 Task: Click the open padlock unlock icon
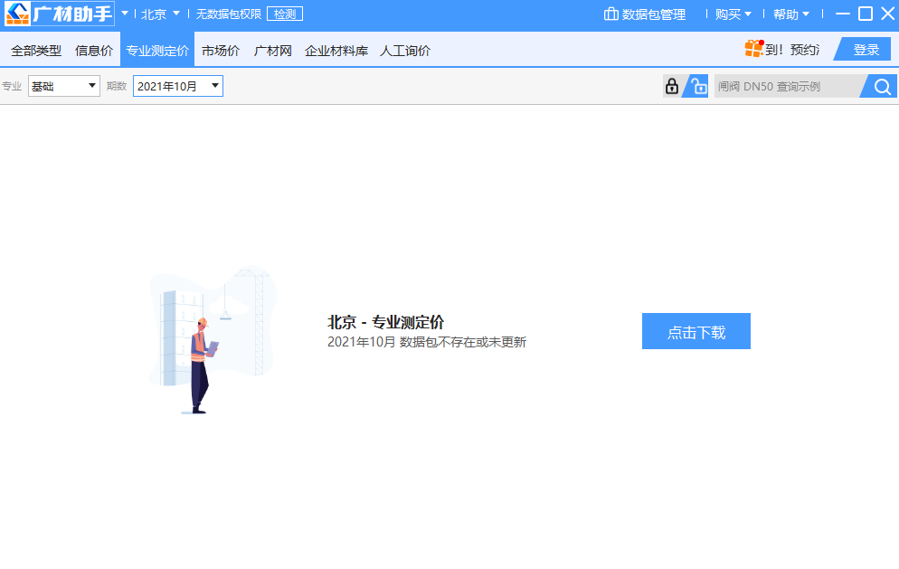pos(698,86)
